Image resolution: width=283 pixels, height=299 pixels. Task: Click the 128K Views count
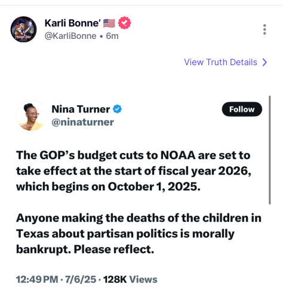(130, 279)
